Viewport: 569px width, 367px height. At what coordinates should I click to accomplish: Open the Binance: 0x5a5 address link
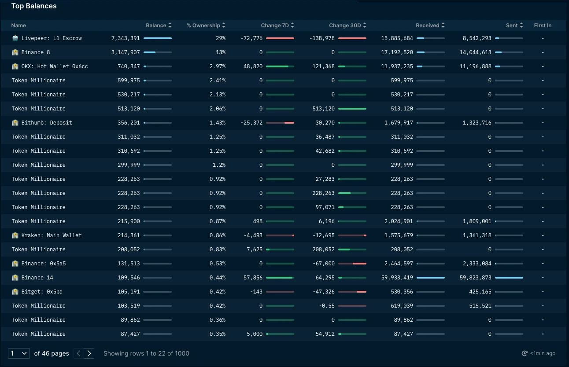click(x=44, y=264)
